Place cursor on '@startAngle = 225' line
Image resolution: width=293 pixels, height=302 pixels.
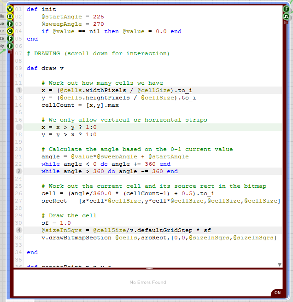click(x=73, y=17)
